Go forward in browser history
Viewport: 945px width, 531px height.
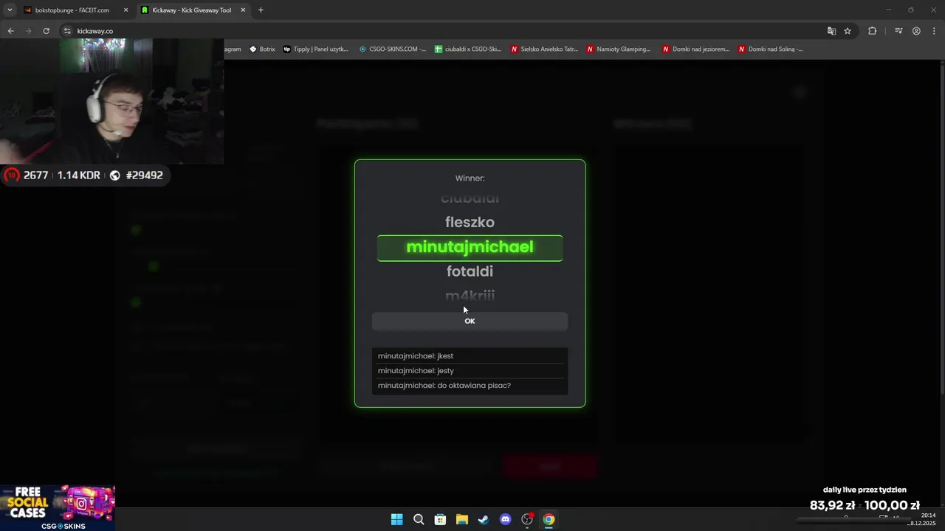point(28,31)
